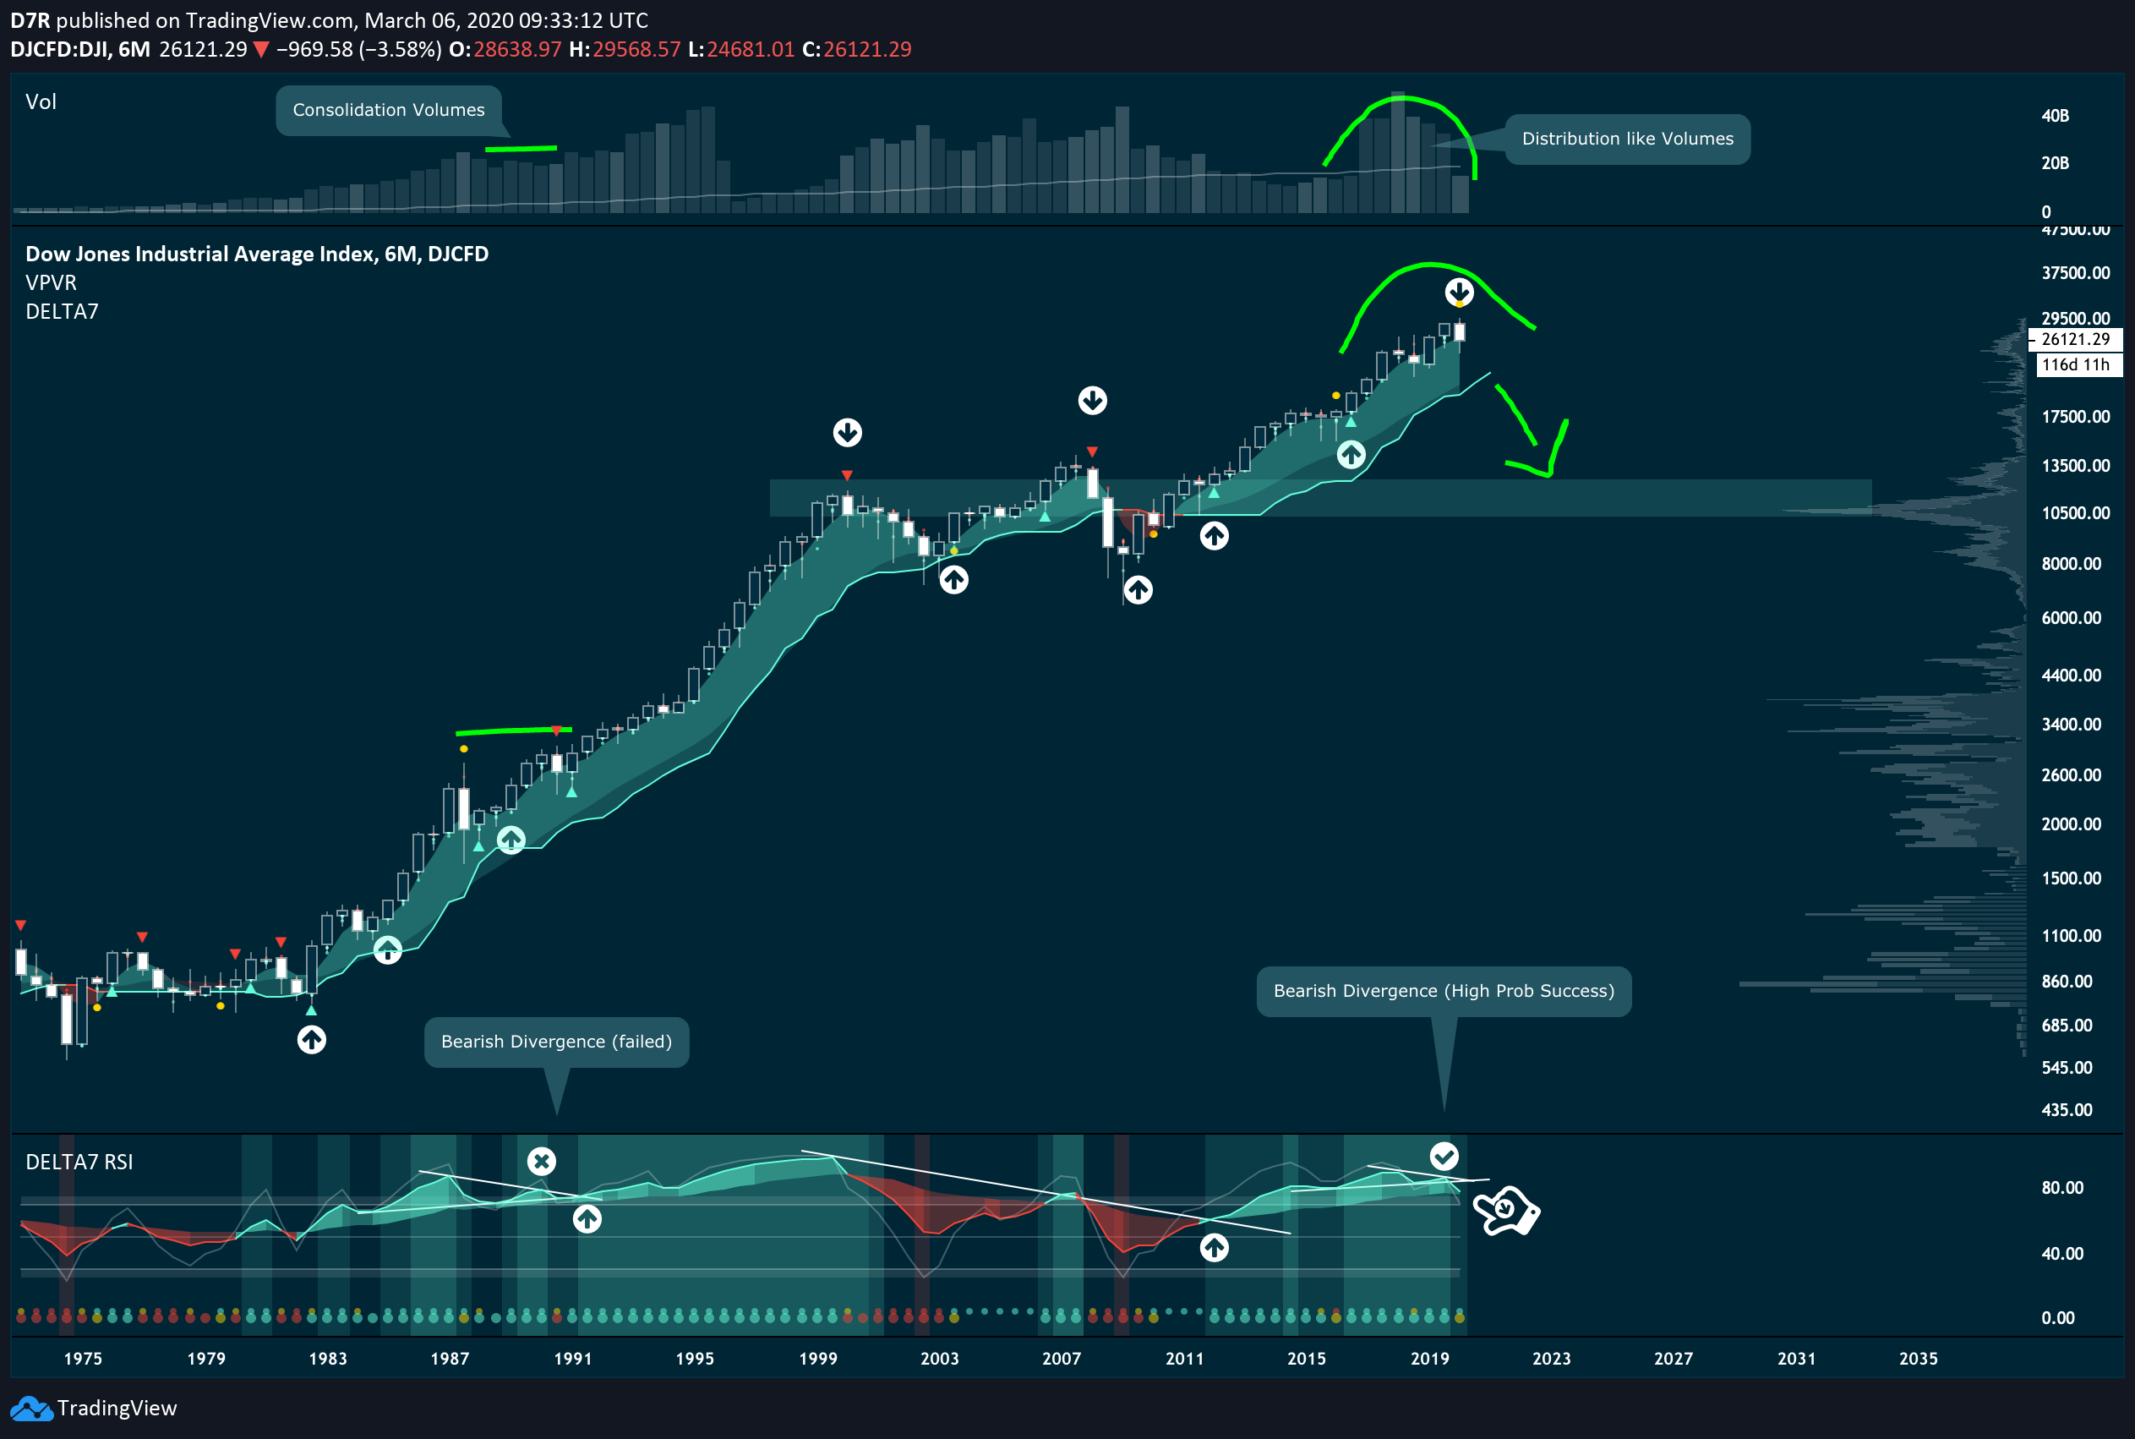Click the down-arrow circle above the 1999 peak
Screen dimensions: 2135x1439
click(847, 432)
